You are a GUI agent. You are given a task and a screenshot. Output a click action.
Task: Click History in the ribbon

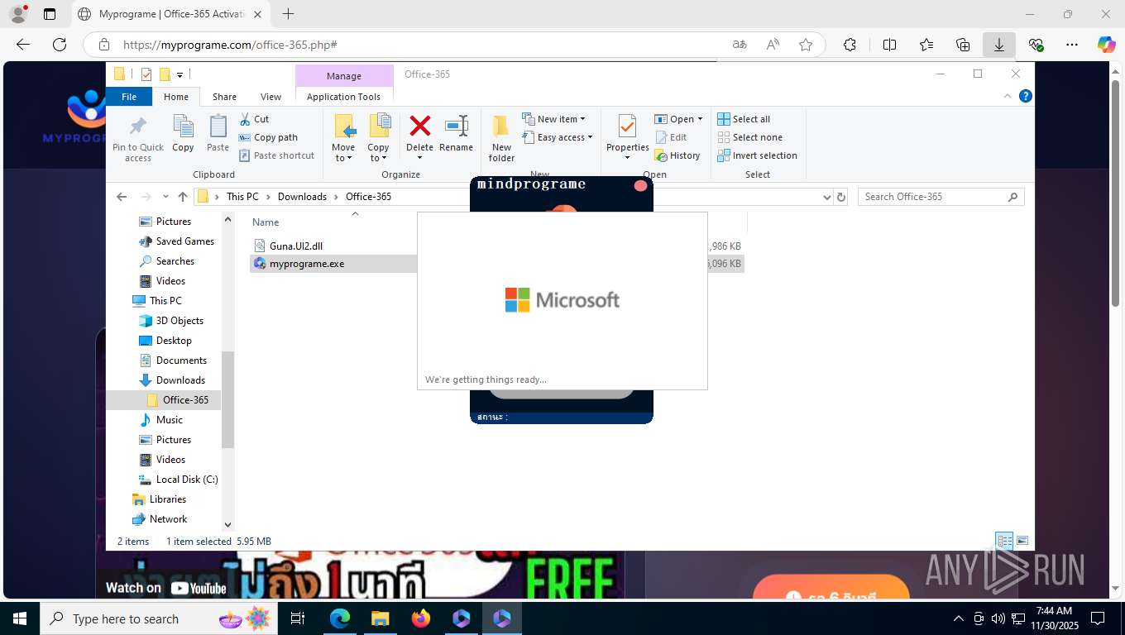pyautogui.click(x=677, y=155)
